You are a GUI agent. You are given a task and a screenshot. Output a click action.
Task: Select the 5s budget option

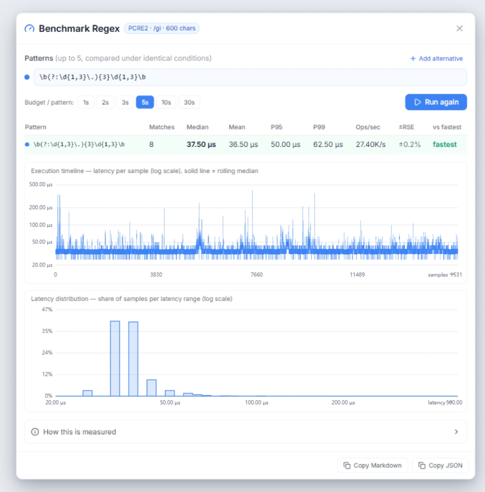[x=145, y=102]
